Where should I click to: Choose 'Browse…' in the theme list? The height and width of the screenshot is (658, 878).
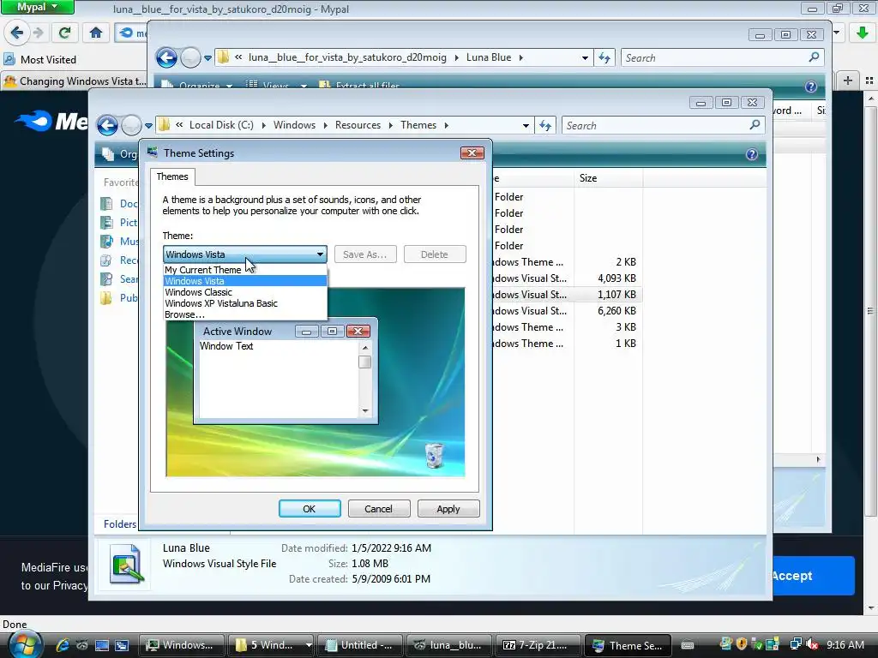[244, 314]
